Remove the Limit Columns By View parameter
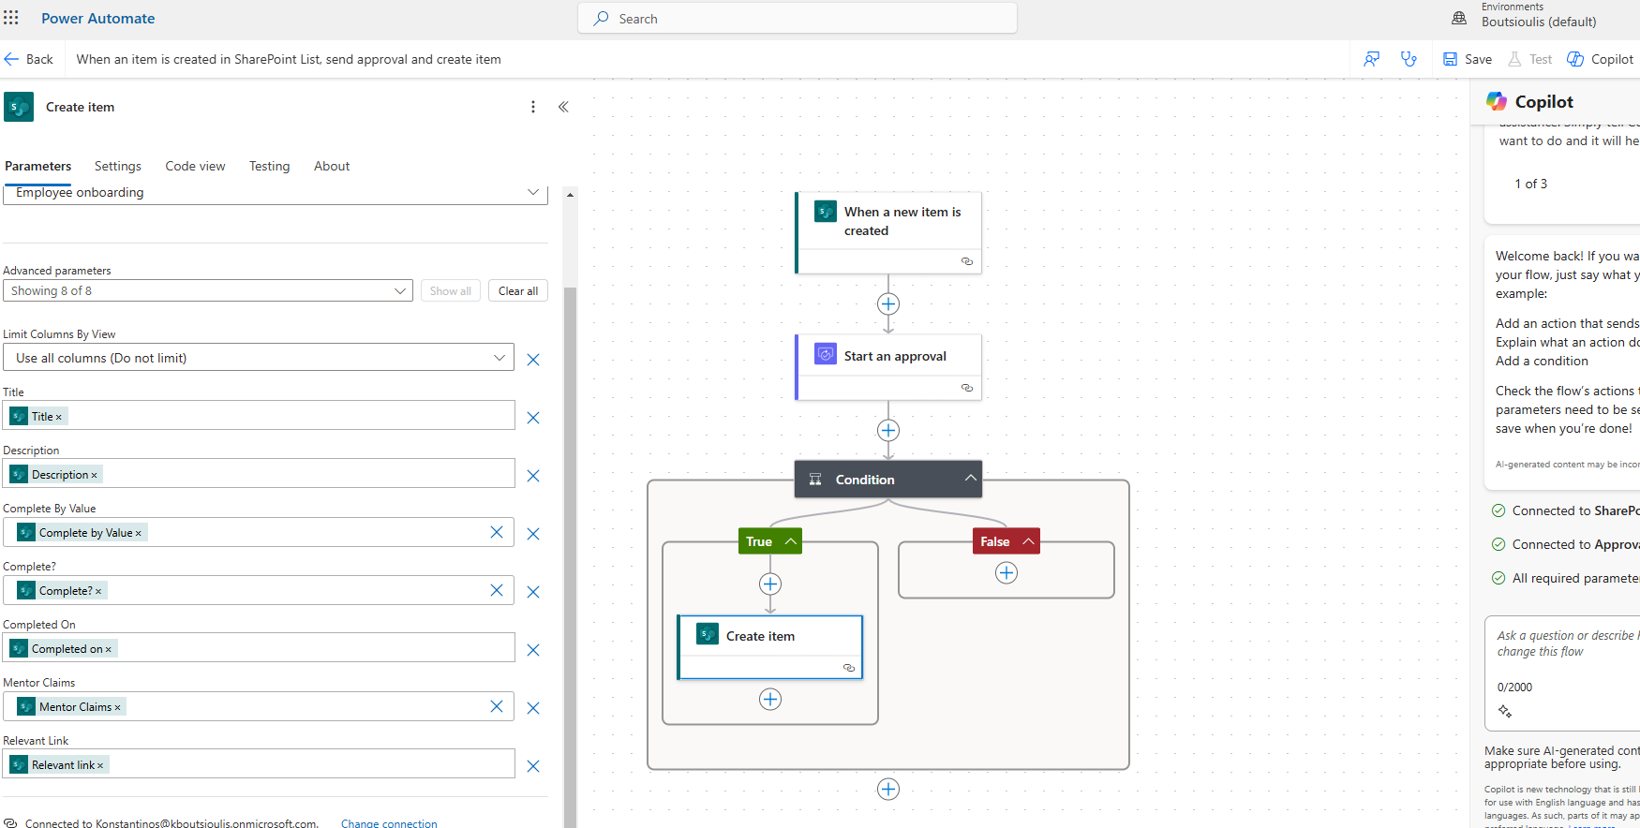Image resolution: width=1640 pixels, height=828 pixels. click(x=533, y=360)
